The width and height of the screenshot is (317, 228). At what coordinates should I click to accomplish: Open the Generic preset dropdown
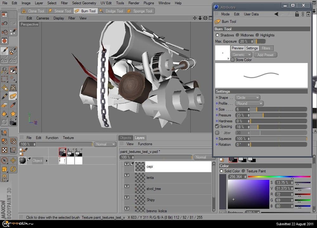242,55
